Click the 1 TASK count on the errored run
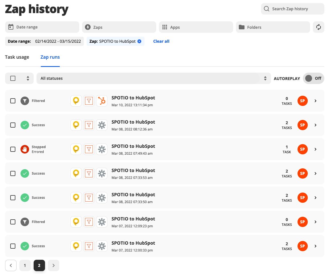Screen dimensions: 328x274 coord(287,150)
